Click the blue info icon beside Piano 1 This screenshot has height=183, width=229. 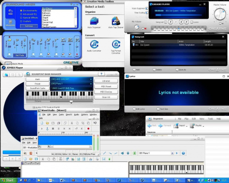click(183, 153)
